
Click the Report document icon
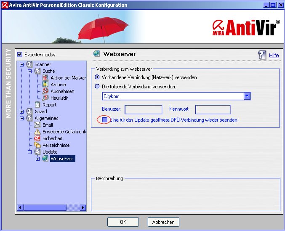click(x=37, y=105)
